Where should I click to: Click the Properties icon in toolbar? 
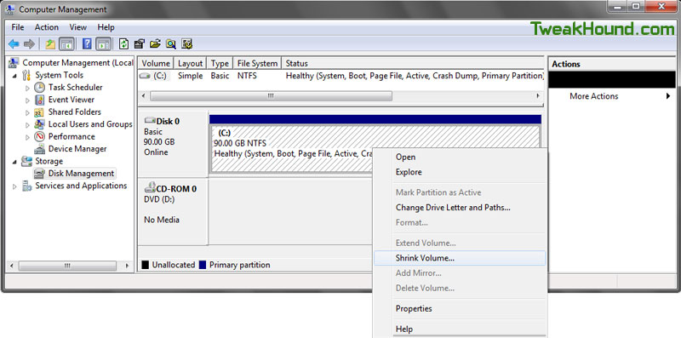tap(140, 44)
